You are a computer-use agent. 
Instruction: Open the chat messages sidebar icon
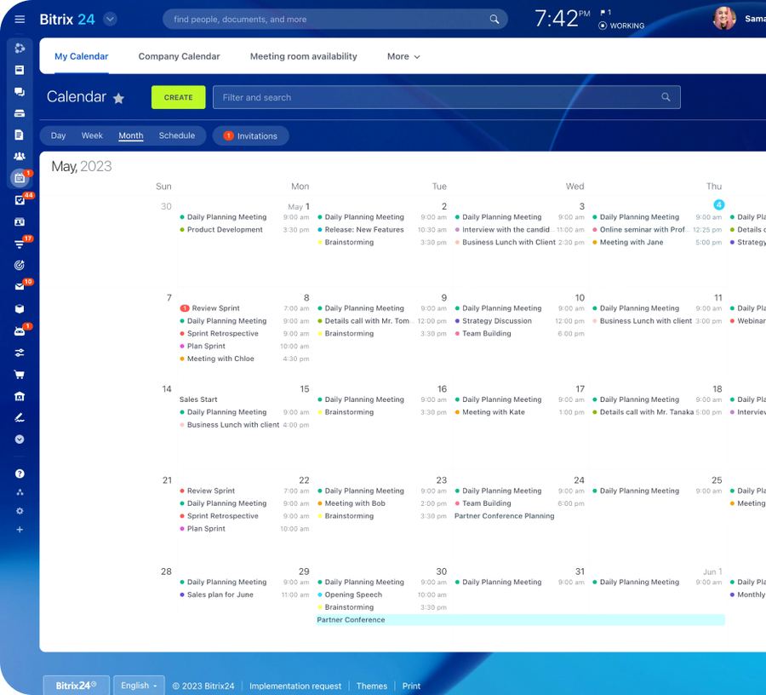[x=20, y=92]
